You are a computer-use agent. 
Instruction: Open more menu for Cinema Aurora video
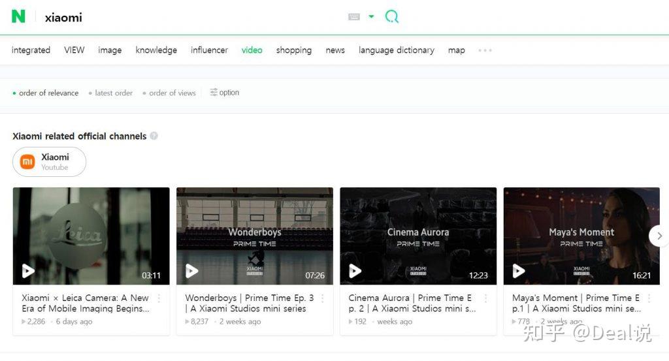486,298
